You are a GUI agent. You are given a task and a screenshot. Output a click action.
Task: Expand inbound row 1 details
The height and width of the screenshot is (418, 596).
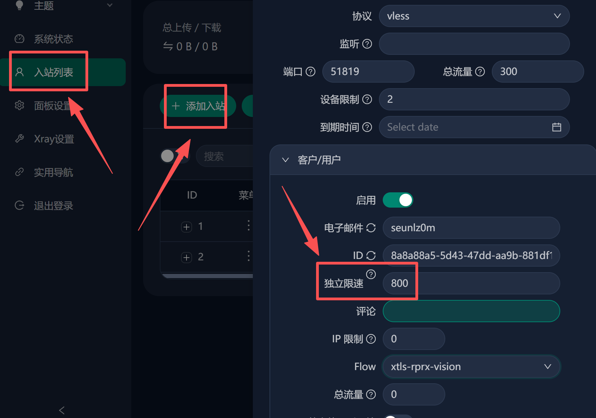tap(187, 227)
